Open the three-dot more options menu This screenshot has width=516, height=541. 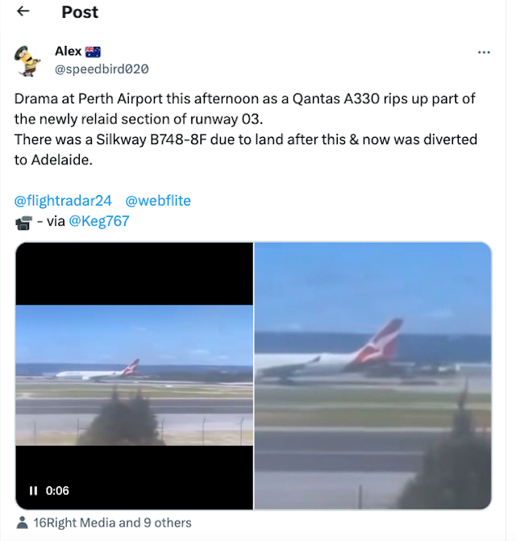[x=484, y=52]
